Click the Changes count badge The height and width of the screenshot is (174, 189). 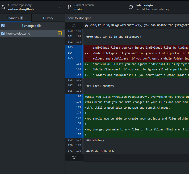coord(22,18)
